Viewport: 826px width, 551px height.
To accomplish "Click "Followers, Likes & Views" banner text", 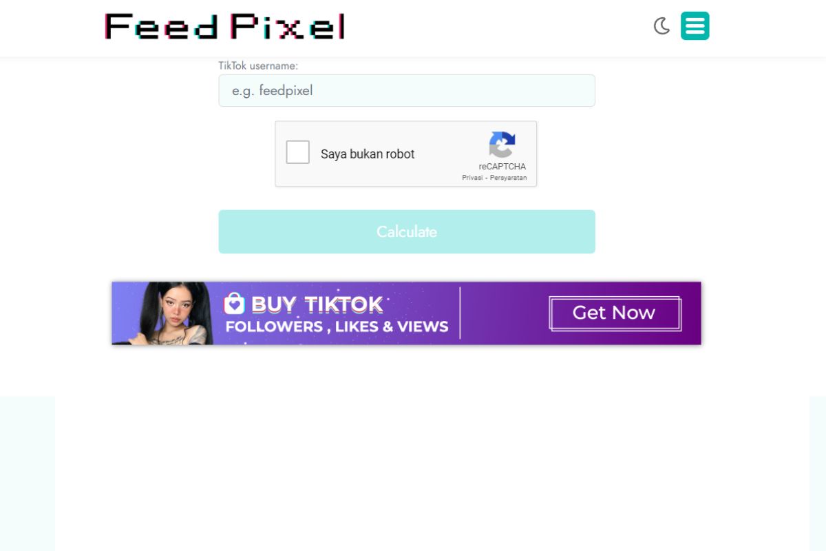I will click(337, 326).
